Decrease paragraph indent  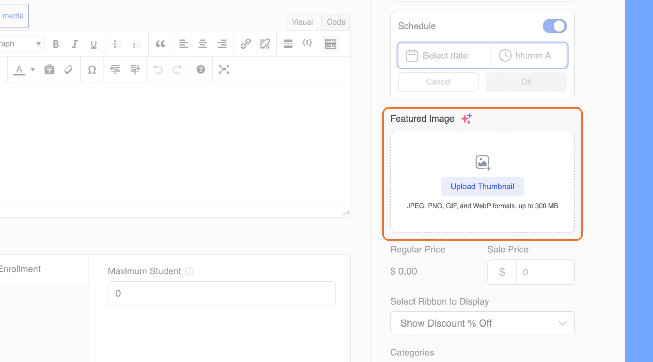(x=115, y=69)
